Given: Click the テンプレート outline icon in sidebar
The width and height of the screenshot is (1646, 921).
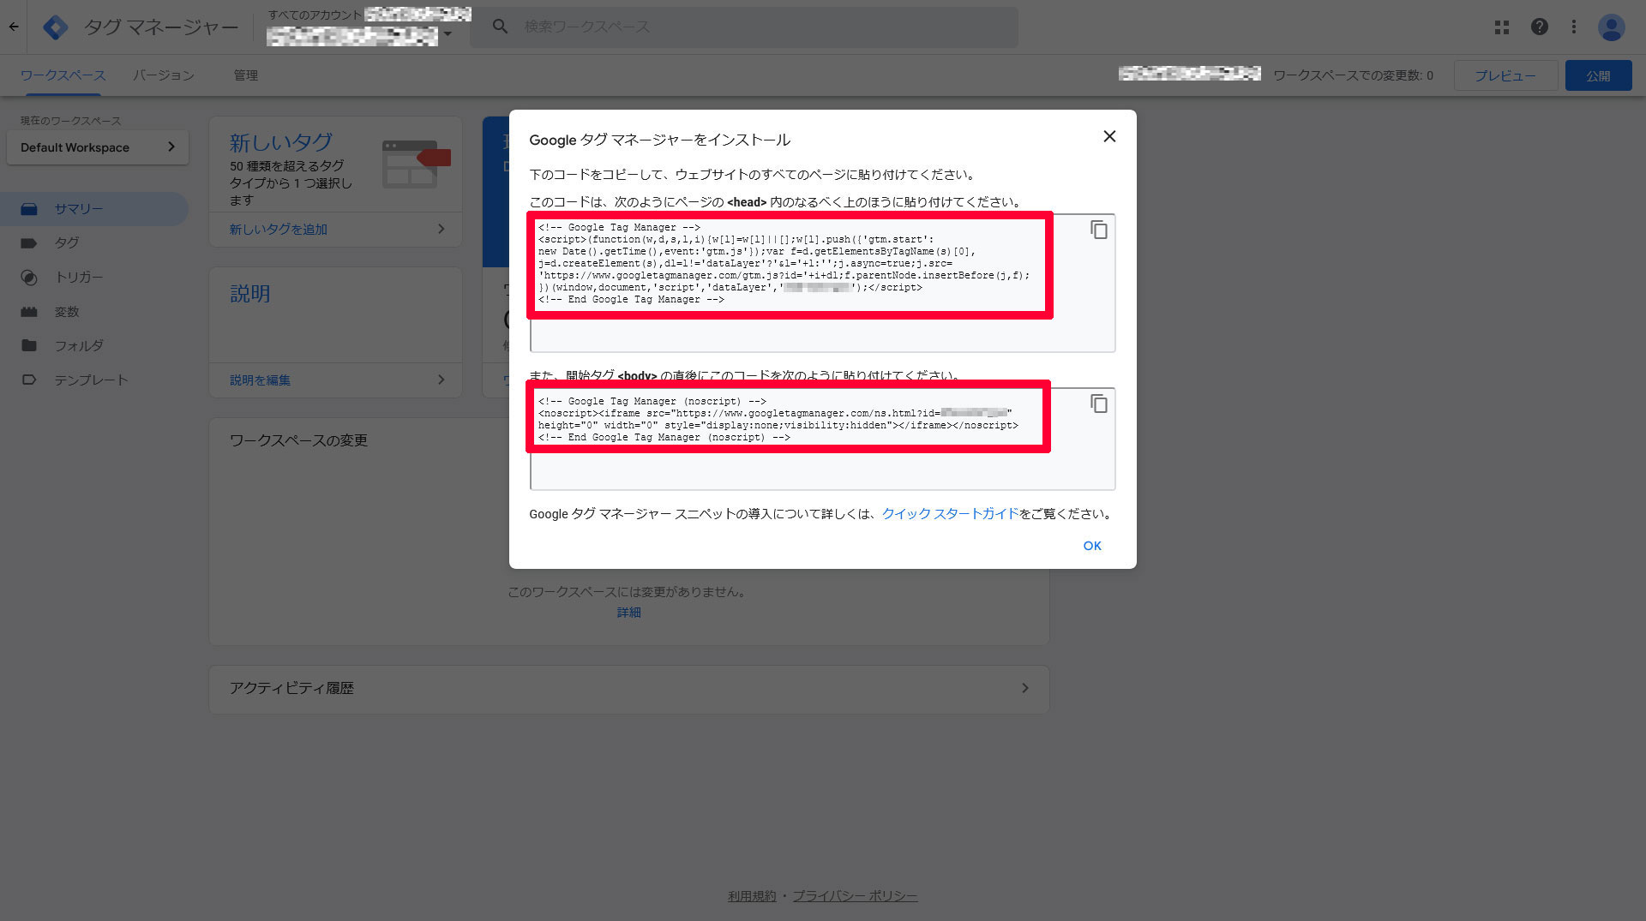Looking at the screenshot, I should tap(29, 380).
